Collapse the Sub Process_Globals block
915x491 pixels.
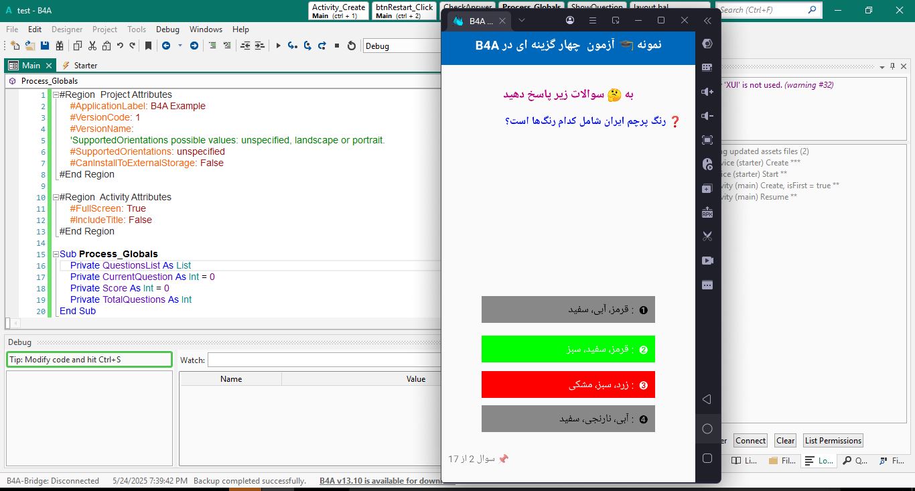(56, 254)
